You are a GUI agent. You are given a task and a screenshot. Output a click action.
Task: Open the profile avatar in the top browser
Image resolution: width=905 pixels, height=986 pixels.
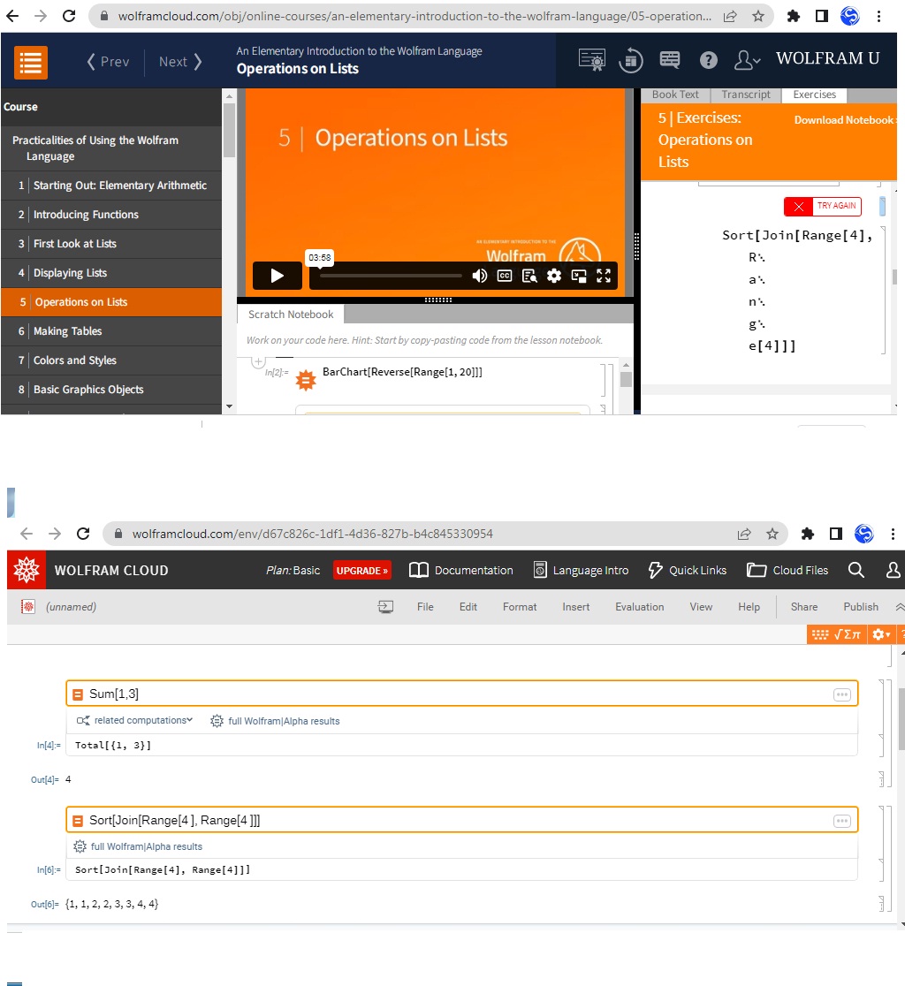pyautogui.click(x=849, y=17)
